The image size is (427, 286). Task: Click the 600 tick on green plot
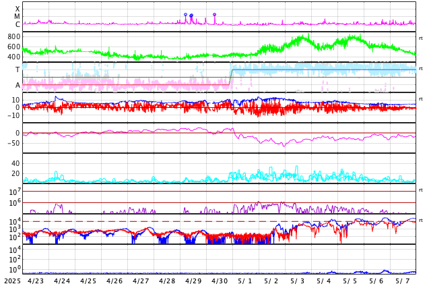click(14, 47)
